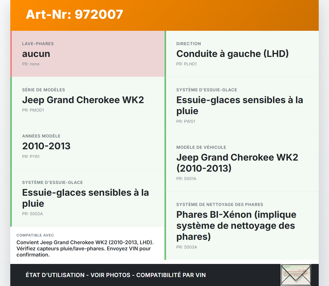This screenshot has width=329, height=286.
Task: Click the PR: PYR1 code
Action: [31, 157]
